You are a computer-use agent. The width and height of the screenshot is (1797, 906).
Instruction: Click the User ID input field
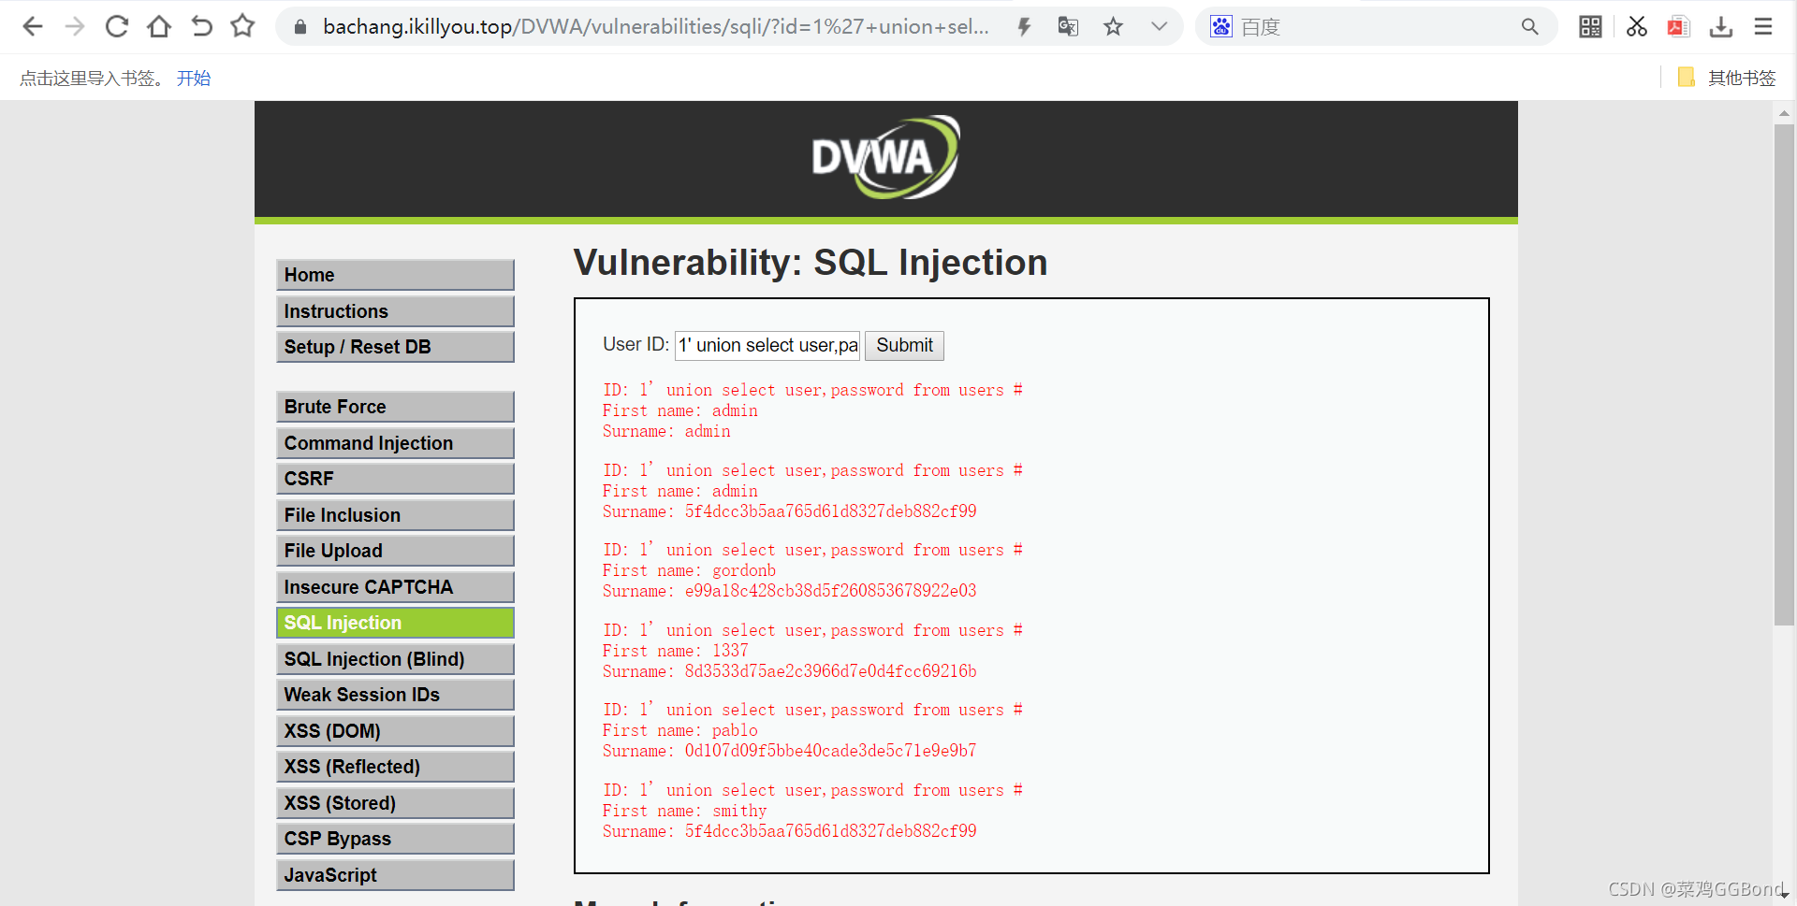pyautogui.click(x=767, y=346)
